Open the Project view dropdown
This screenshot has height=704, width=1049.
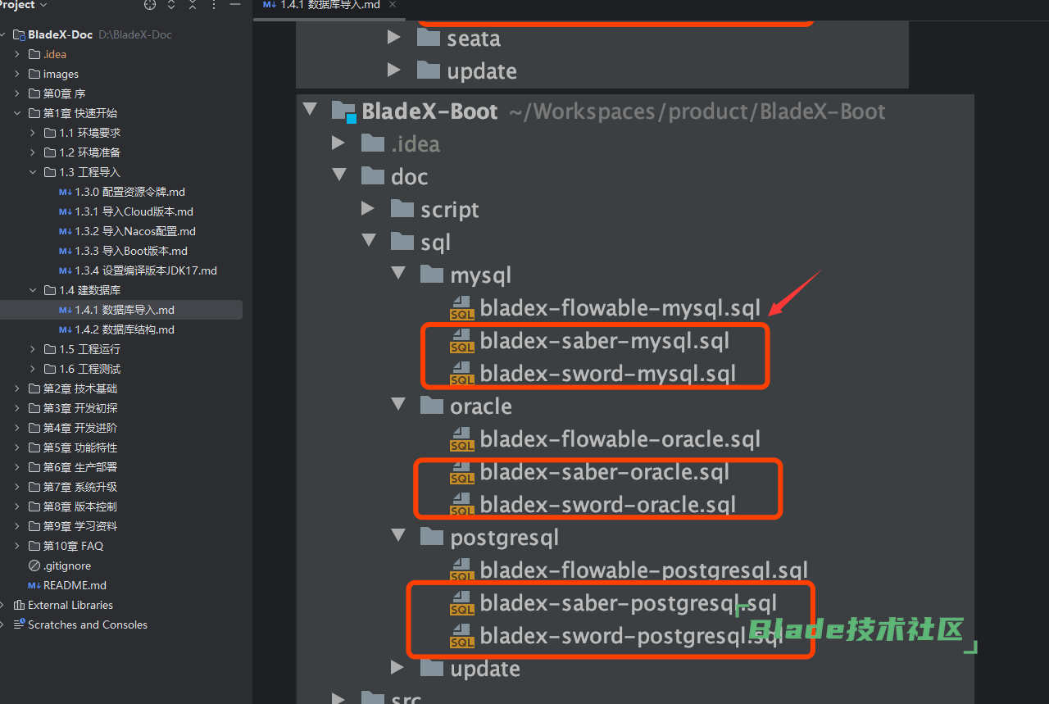[x=25, y=5]
